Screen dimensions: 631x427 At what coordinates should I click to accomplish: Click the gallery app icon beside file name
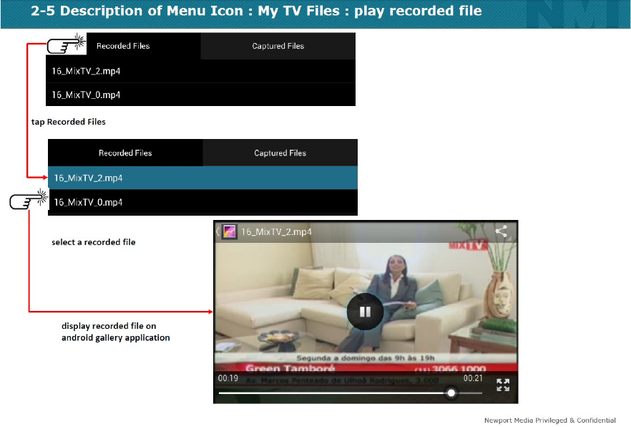pyautogui.click(x=230, y=231)
